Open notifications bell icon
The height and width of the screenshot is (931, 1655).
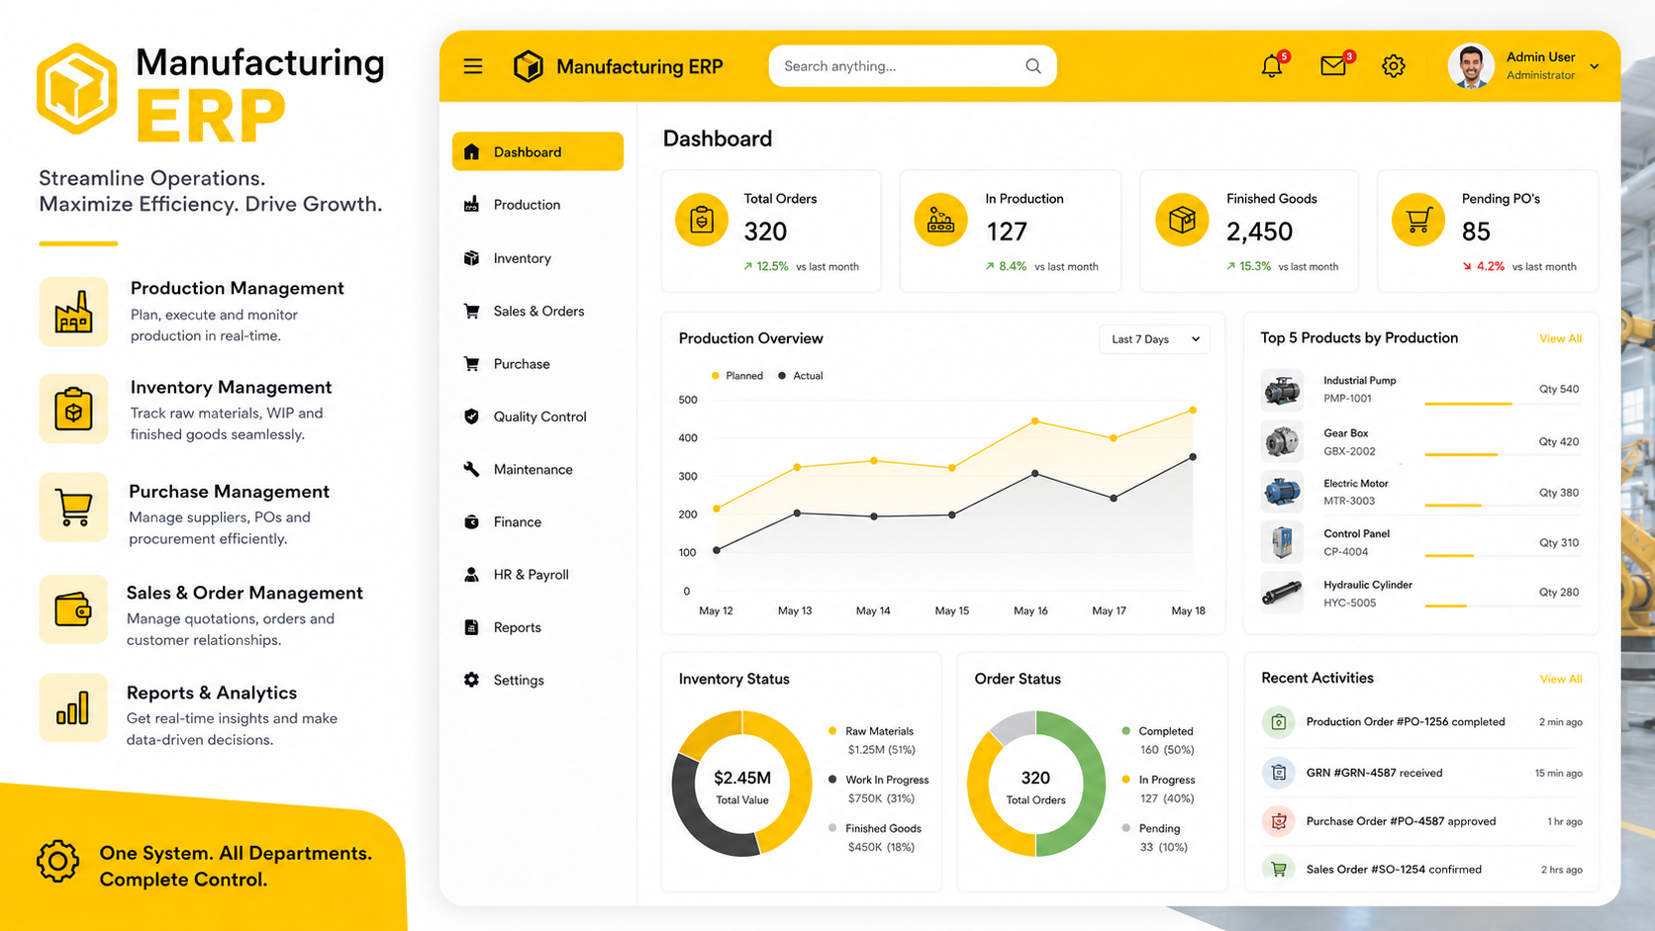click(x=1272, y=66)
